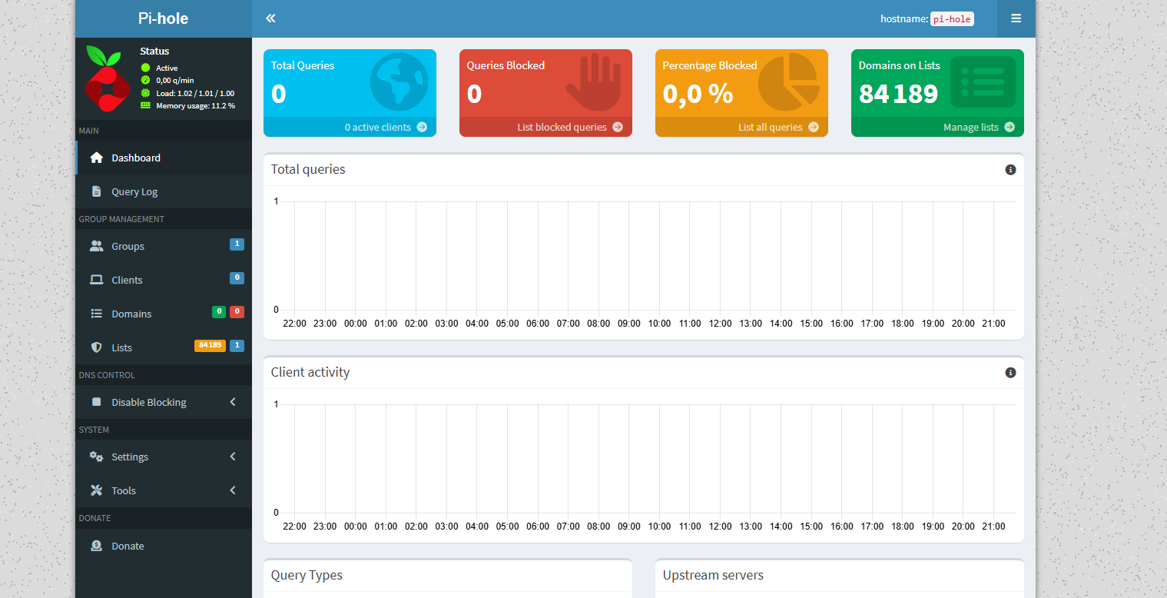Viewport: 1167px width, 598px height.
Task: Expand the Tools submenu chevron
Action: click(x=233, y=490)
